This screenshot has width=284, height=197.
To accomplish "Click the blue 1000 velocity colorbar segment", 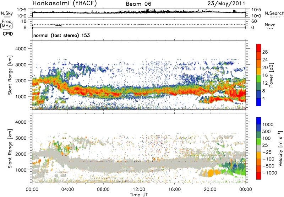I will click(x=259, y=121).
